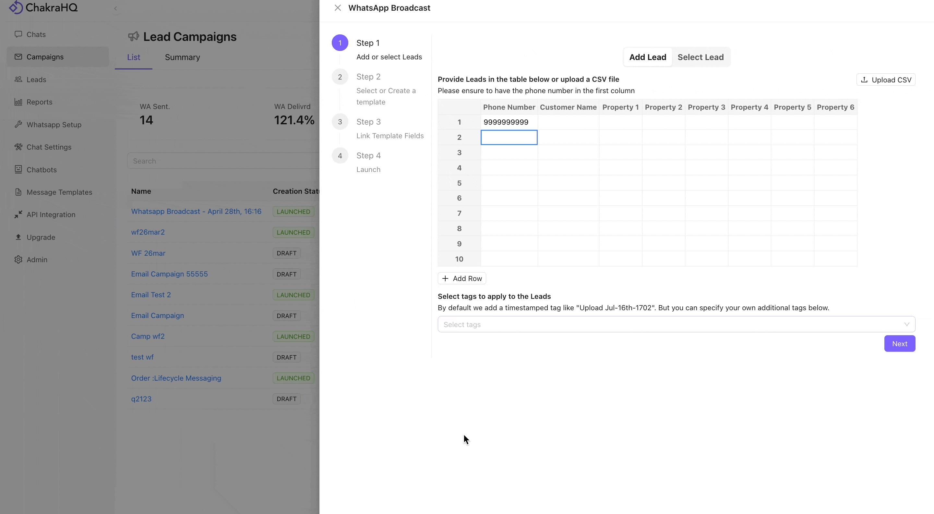Screen dimensions: 934x514
Task: Expand the Select tags dropdown
Action: click(x=676, y=324)
